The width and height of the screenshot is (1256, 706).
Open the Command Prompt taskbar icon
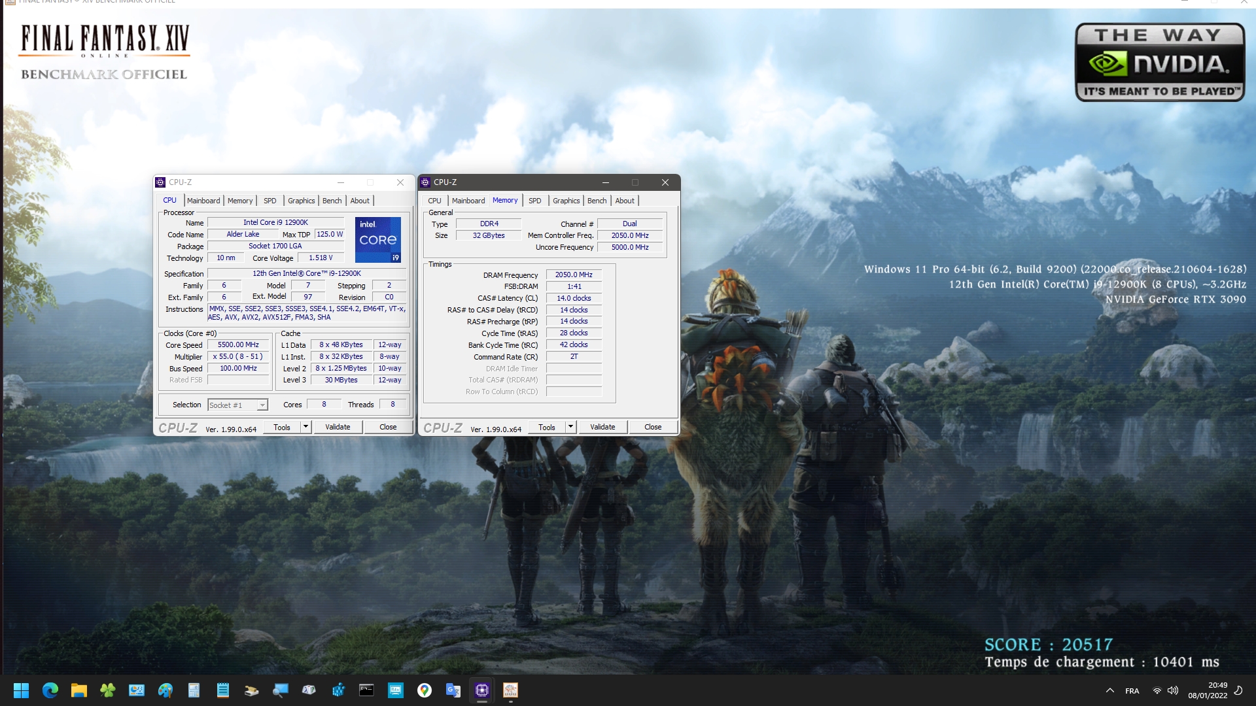coord(366,690)
